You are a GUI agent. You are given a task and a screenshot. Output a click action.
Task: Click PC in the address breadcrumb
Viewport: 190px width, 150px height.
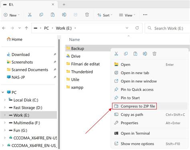[46, 28]
